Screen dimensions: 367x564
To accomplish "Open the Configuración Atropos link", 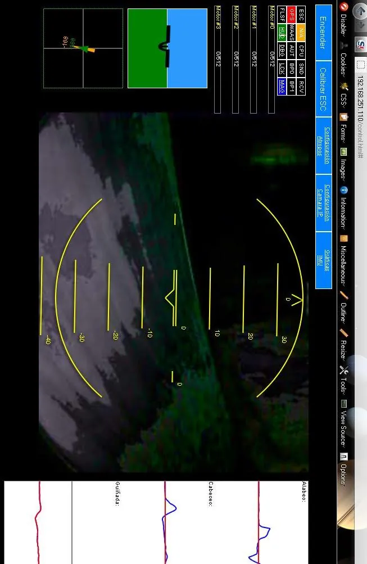I will 324,146.
